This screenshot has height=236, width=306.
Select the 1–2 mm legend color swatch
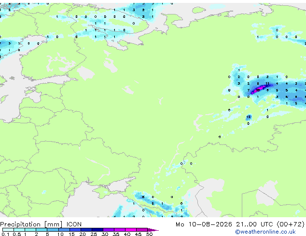click(x=30, y=230)
